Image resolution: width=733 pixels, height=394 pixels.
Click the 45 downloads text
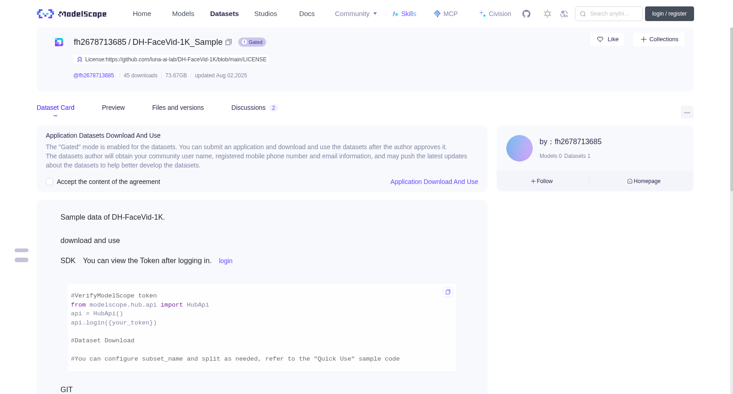[141, 76]
